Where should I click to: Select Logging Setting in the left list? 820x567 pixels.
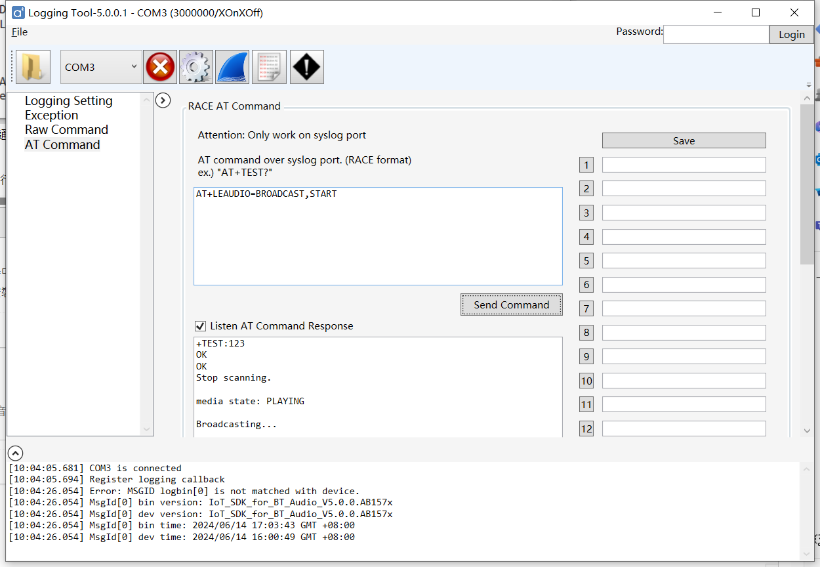pos(68,100)
